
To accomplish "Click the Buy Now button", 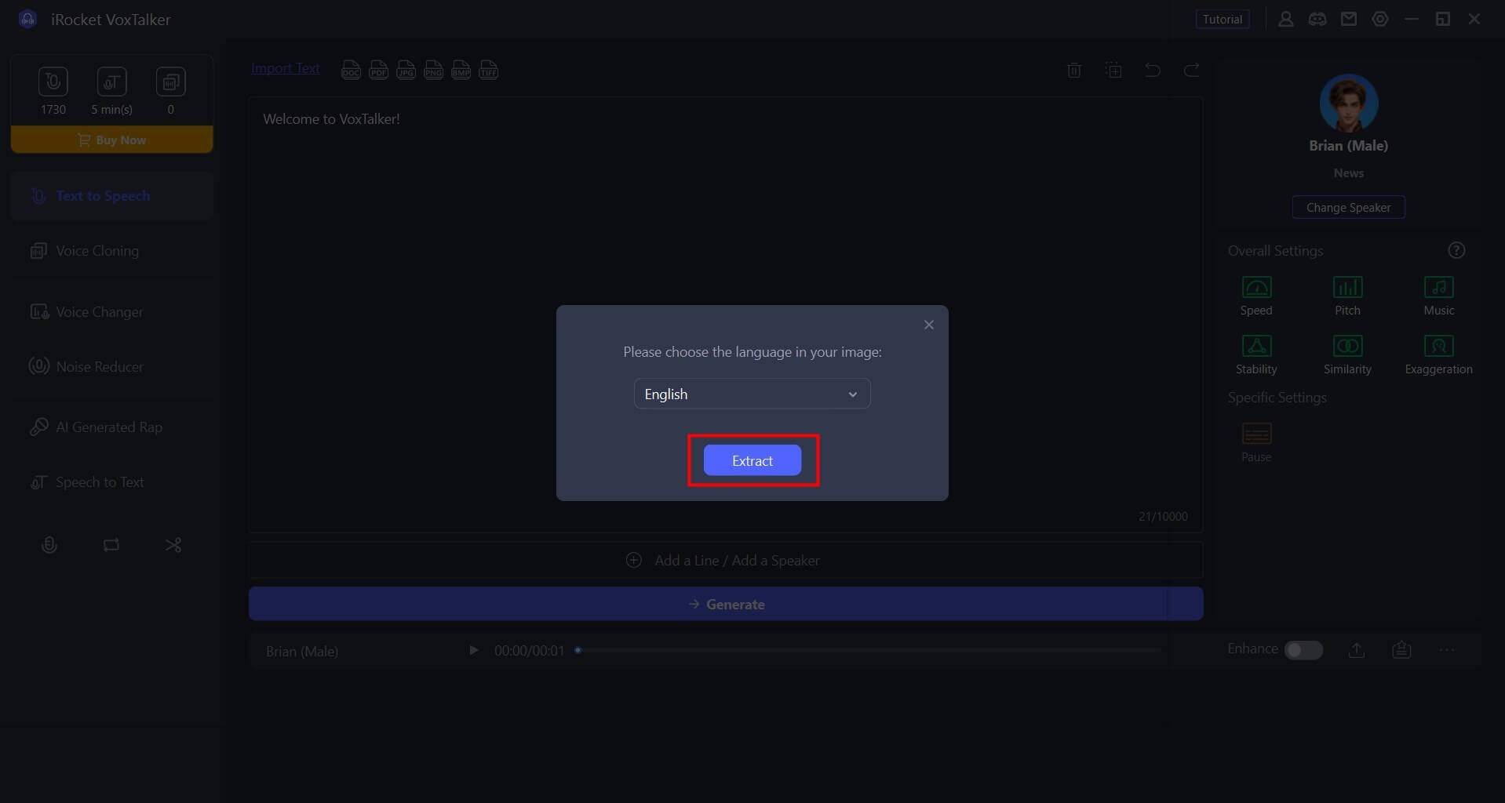I will [111, 140].
